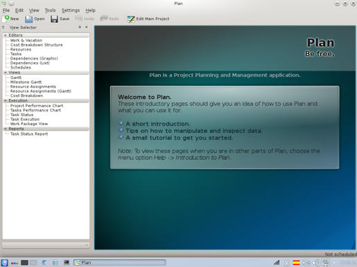
Task: Open the Settings menu
Action: (x=71, y=10)
